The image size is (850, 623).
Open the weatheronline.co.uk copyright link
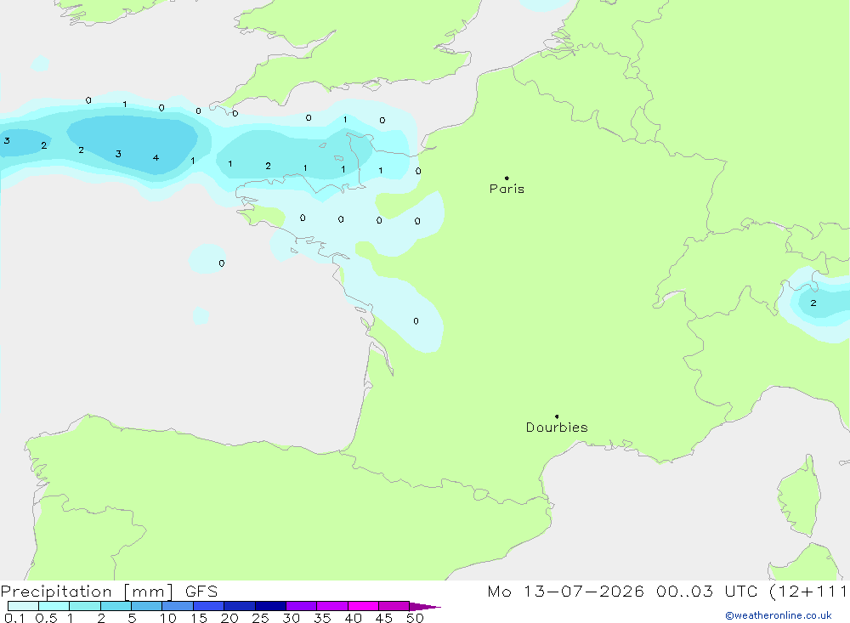pyautogui.click(x=779, y=615)
